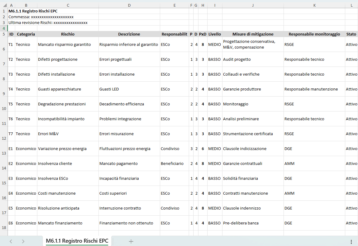
Task: Open the sheet options three-dot menu
Action: (x=351, y=242)
